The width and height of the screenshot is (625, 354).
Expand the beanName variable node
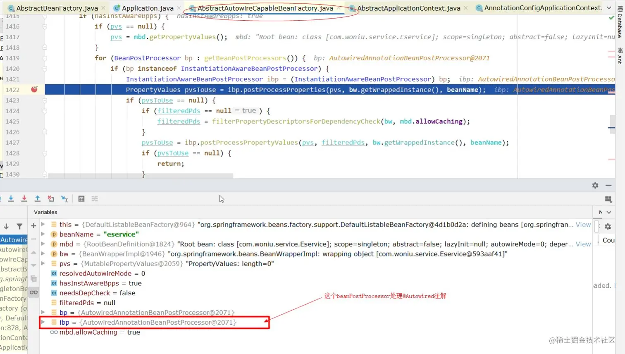coord(43,234)
